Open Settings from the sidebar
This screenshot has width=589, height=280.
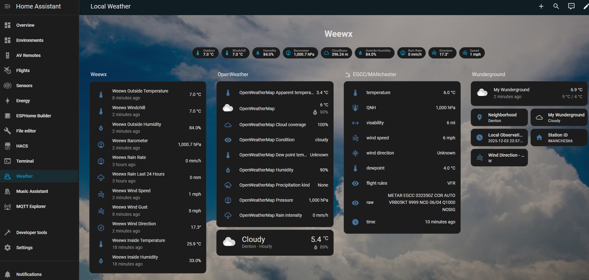pos(24,248)
